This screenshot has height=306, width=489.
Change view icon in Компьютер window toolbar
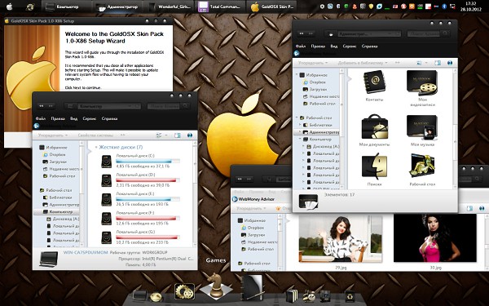point(159,135)
